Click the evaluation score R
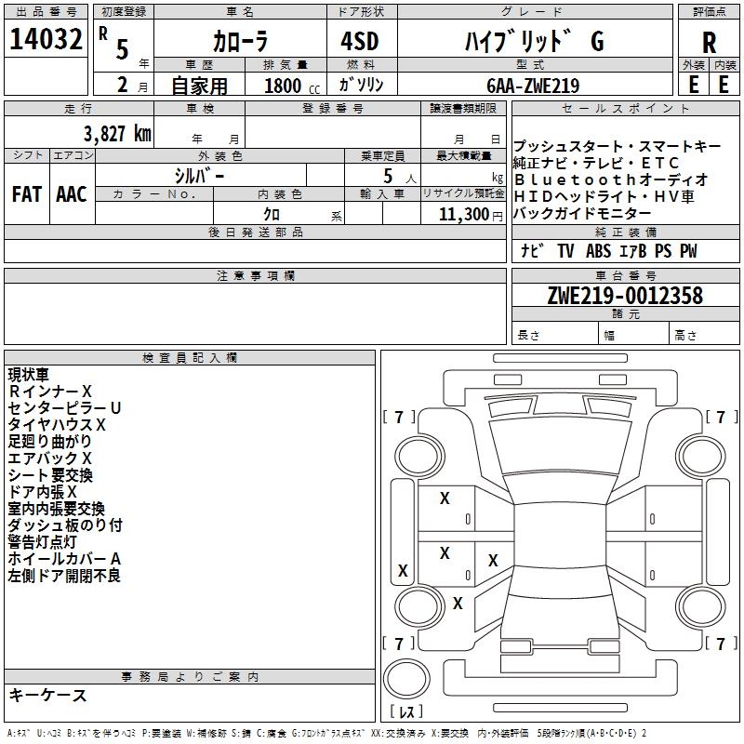The image size is (744, 744). click(709, 43)
